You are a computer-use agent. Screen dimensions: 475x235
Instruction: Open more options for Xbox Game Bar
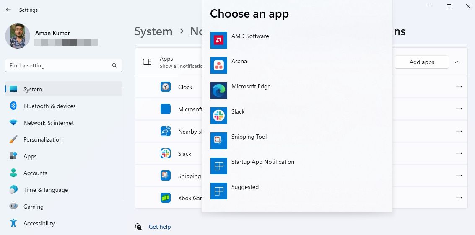pyautogui.click(x=459, y=198)
